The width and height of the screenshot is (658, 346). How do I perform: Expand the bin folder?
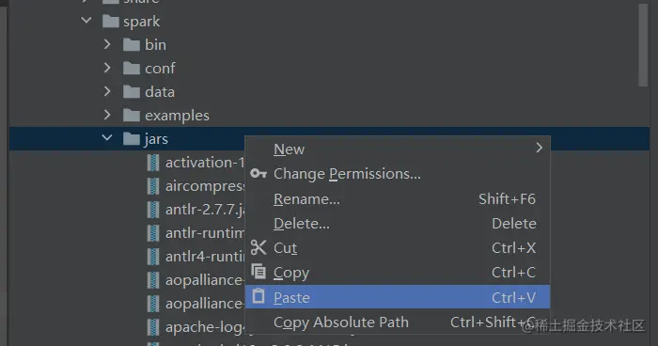click(x=107, y=44)
